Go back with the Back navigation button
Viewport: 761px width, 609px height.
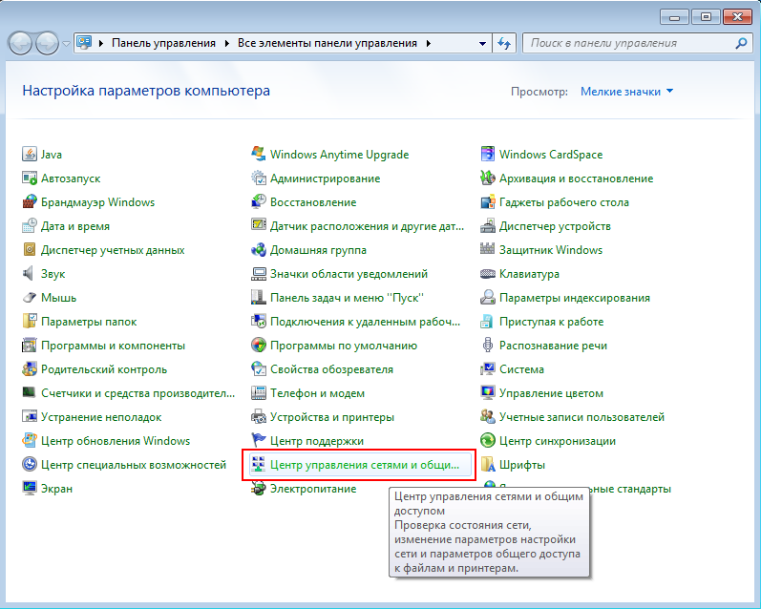pyautogui.click(x=20, y=44)
